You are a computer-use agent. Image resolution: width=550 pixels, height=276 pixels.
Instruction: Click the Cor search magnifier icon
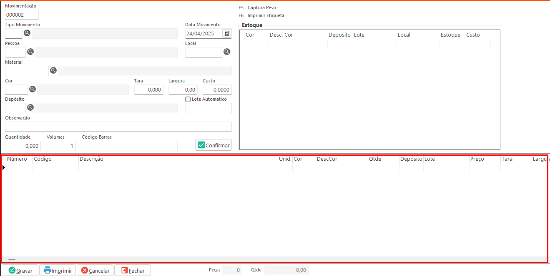pyautogui.click(x=32, y=90)
